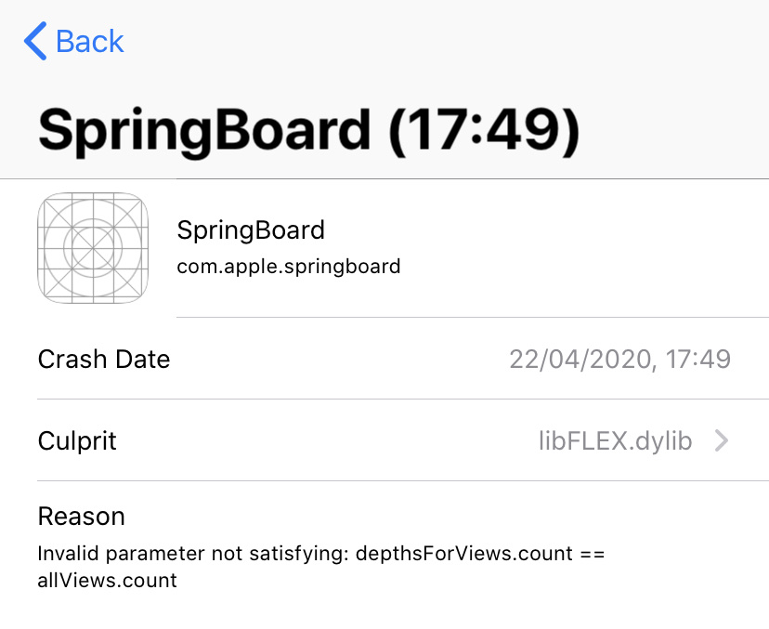
Task: Tap the Culprit label text
Action: [77, 441]
